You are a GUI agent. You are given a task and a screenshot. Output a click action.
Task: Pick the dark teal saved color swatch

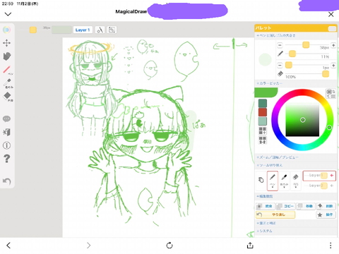click(x=263, y=103)
